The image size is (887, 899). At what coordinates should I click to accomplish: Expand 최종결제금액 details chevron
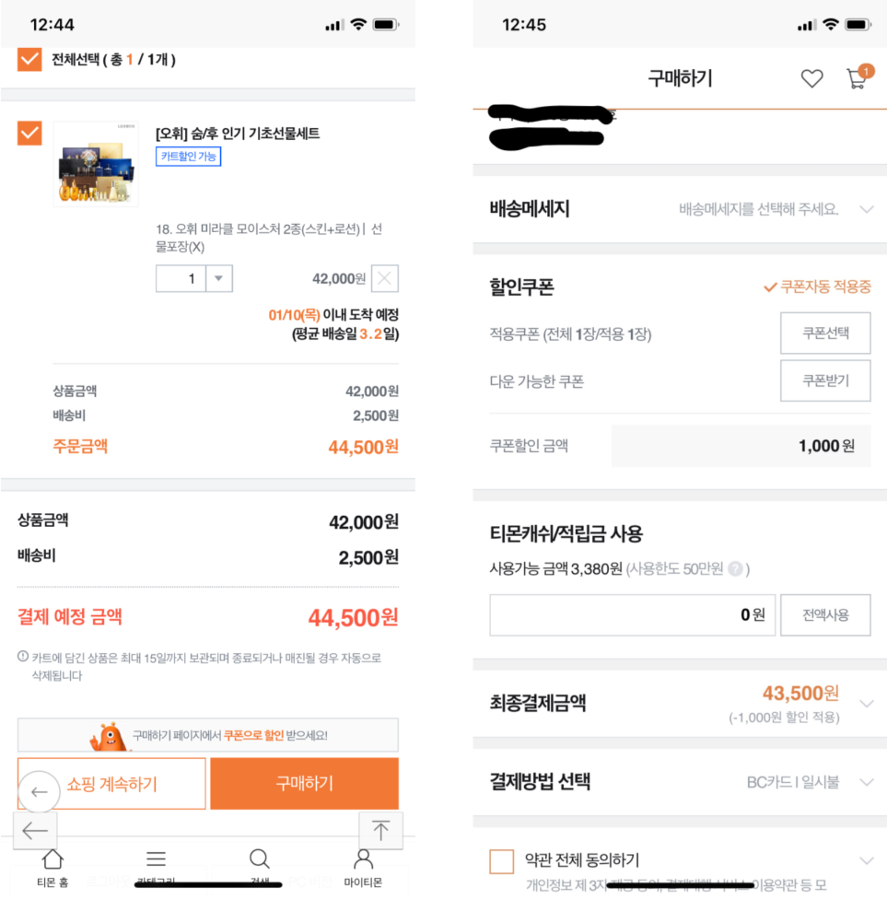coord(867,704)
